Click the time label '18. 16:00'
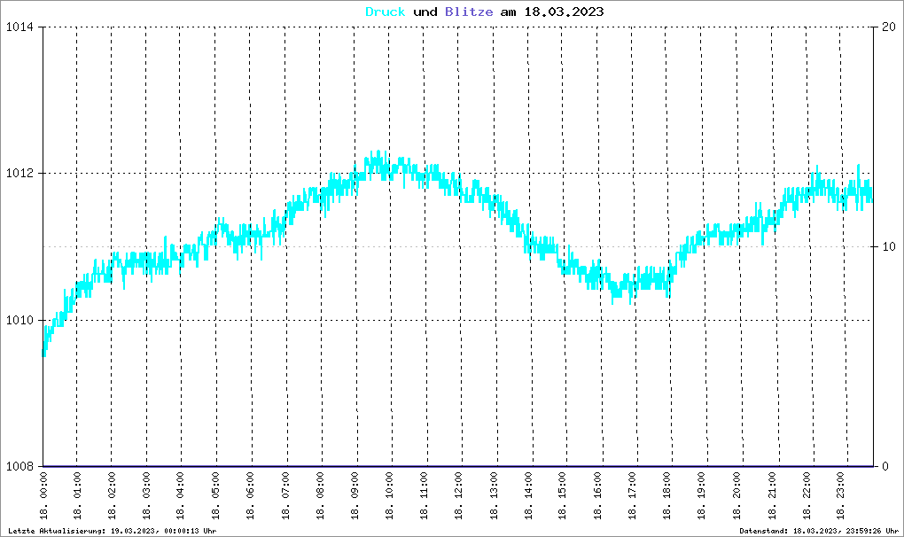 (x=597, y=495)
